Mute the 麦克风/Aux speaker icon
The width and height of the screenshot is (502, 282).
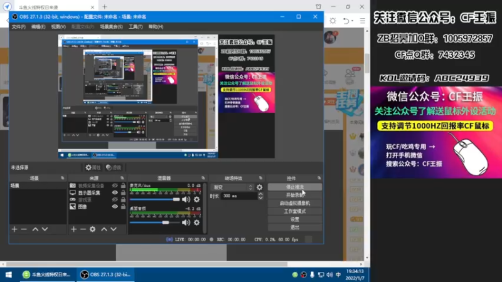tap(186, 199)
